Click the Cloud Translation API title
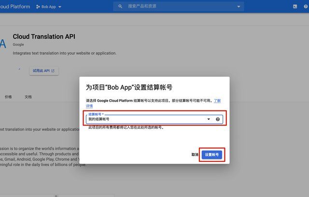 click(44, 37)
